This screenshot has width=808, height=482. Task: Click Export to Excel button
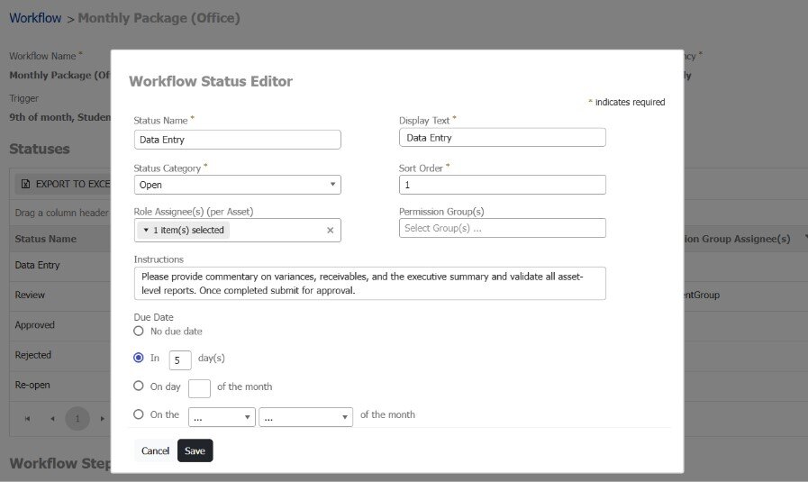(63, 184)
